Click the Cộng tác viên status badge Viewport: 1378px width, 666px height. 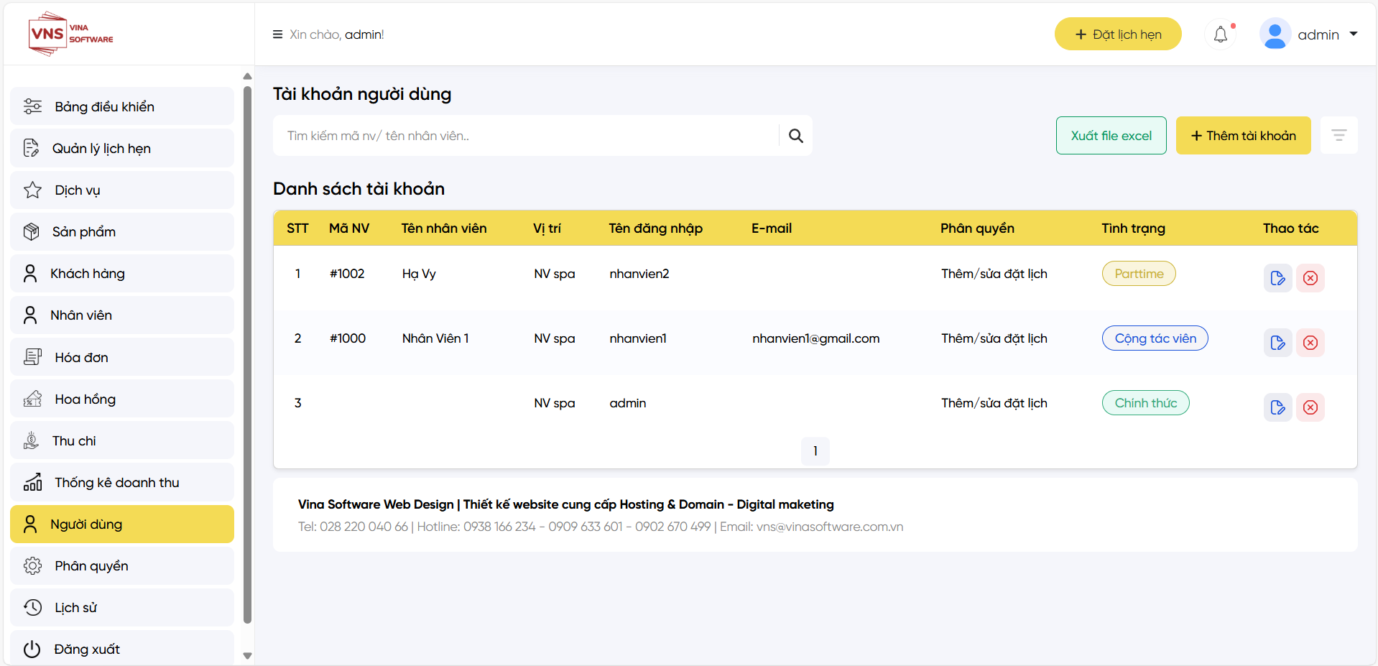[1155, 338]
